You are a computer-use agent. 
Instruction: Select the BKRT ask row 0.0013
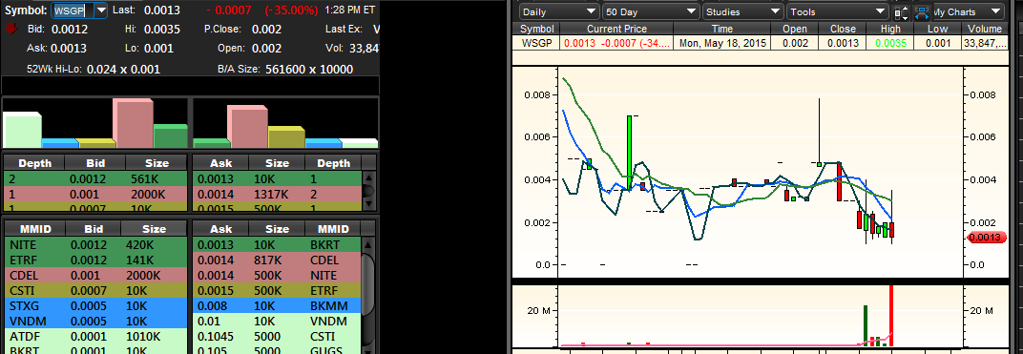tap(278, 245)
